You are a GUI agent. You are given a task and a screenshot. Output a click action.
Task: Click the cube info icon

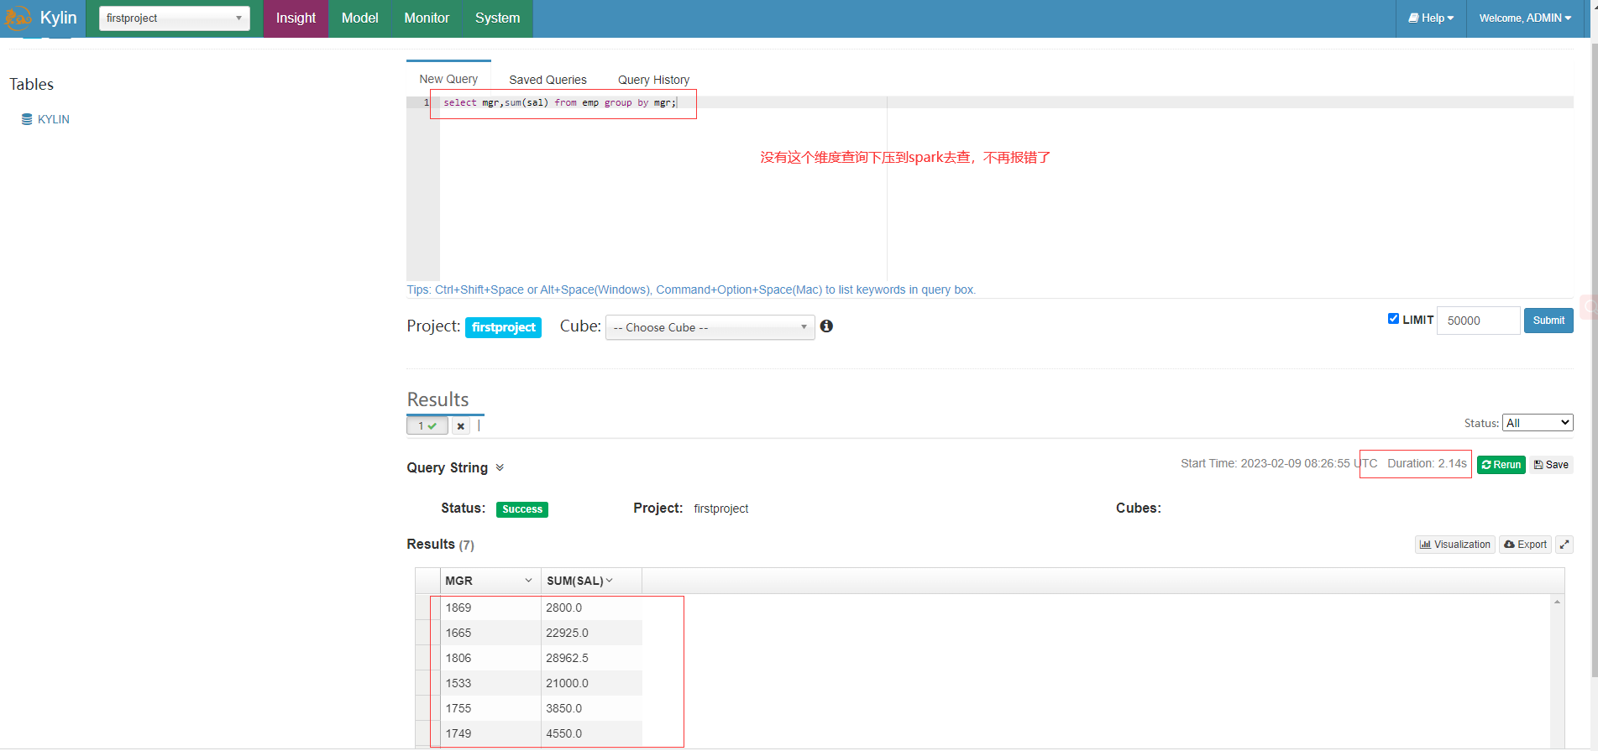[826, 326]
